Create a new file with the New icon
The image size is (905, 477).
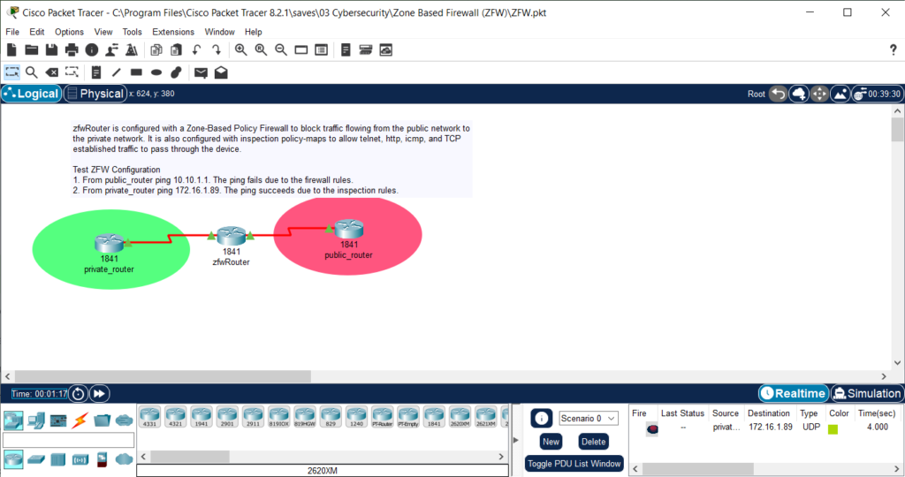point(11,50)
